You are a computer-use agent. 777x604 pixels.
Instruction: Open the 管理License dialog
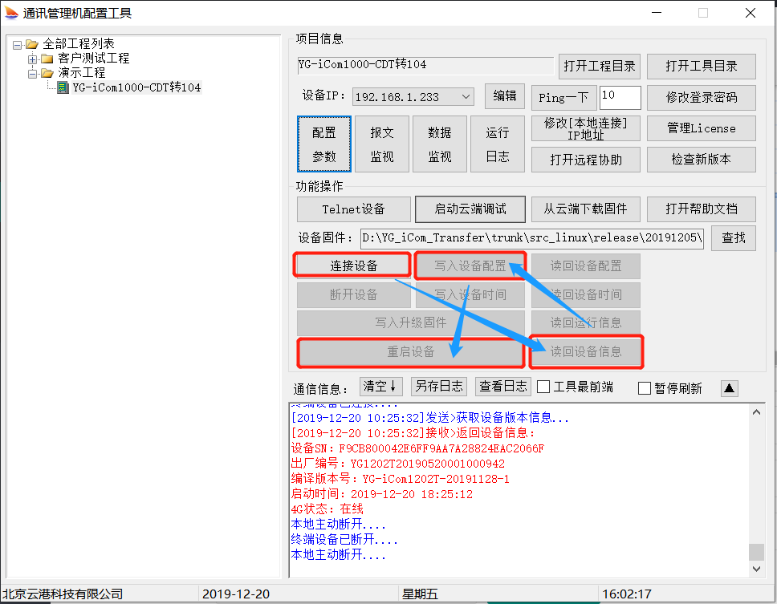pos(702,128)
